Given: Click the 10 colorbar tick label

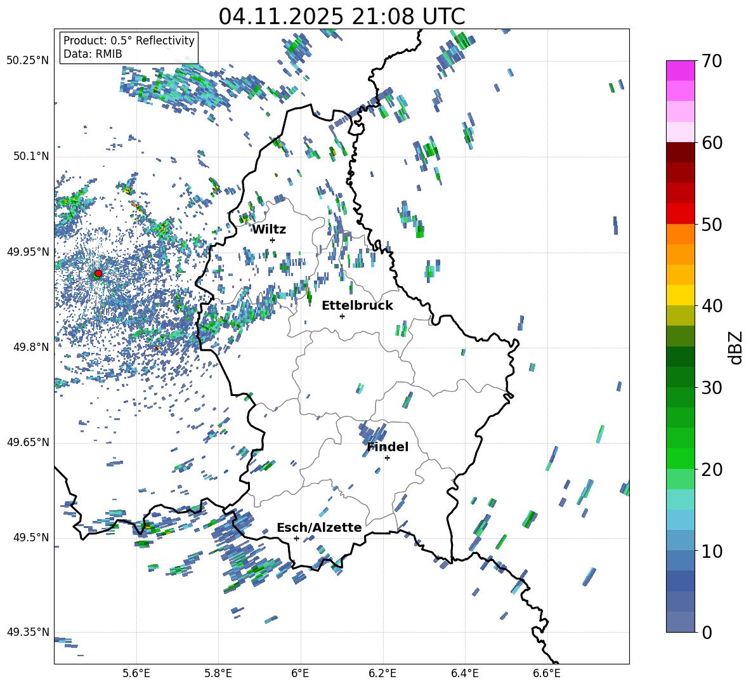Looking at the screenshot, I should (711, 551).
